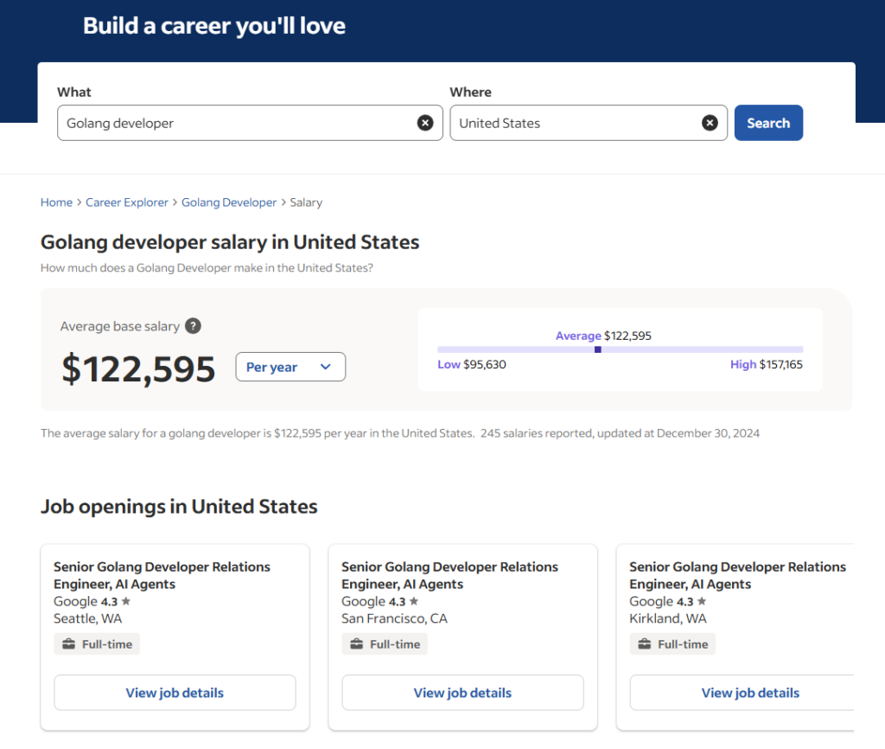Click the average marker on the salary range bar
Screen dimensions: 885x749
pos(598,349)
